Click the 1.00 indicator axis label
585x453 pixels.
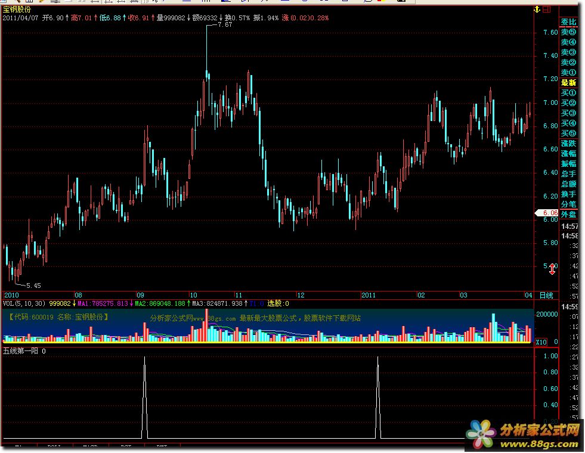(550, 356)
